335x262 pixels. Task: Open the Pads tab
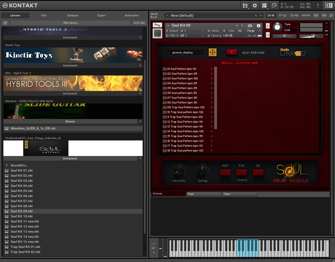(x=204, y=194)
